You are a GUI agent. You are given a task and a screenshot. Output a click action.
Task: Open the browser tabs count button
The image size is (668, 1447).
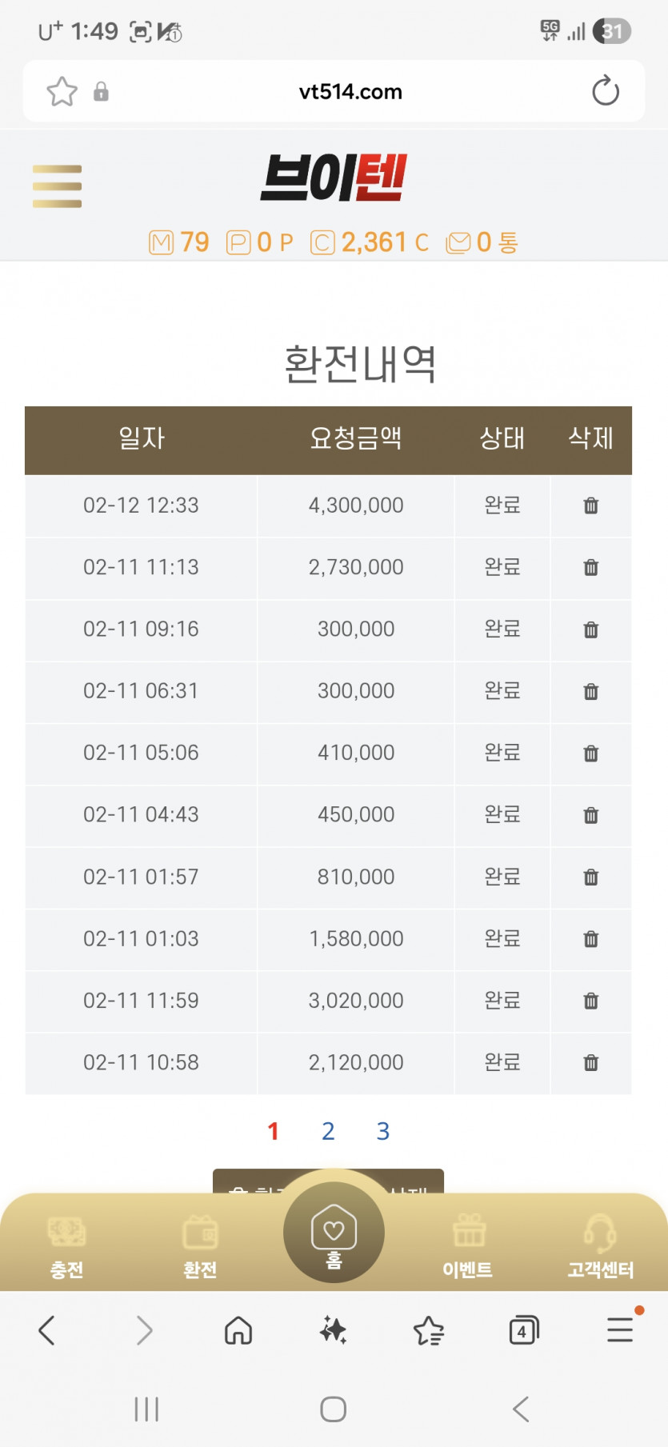click(x=523, y=1330)
